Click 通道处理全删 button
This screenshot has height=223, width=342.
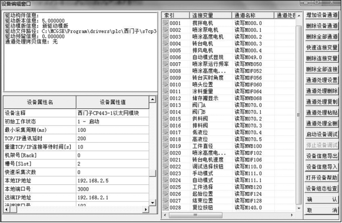[322, 124]
